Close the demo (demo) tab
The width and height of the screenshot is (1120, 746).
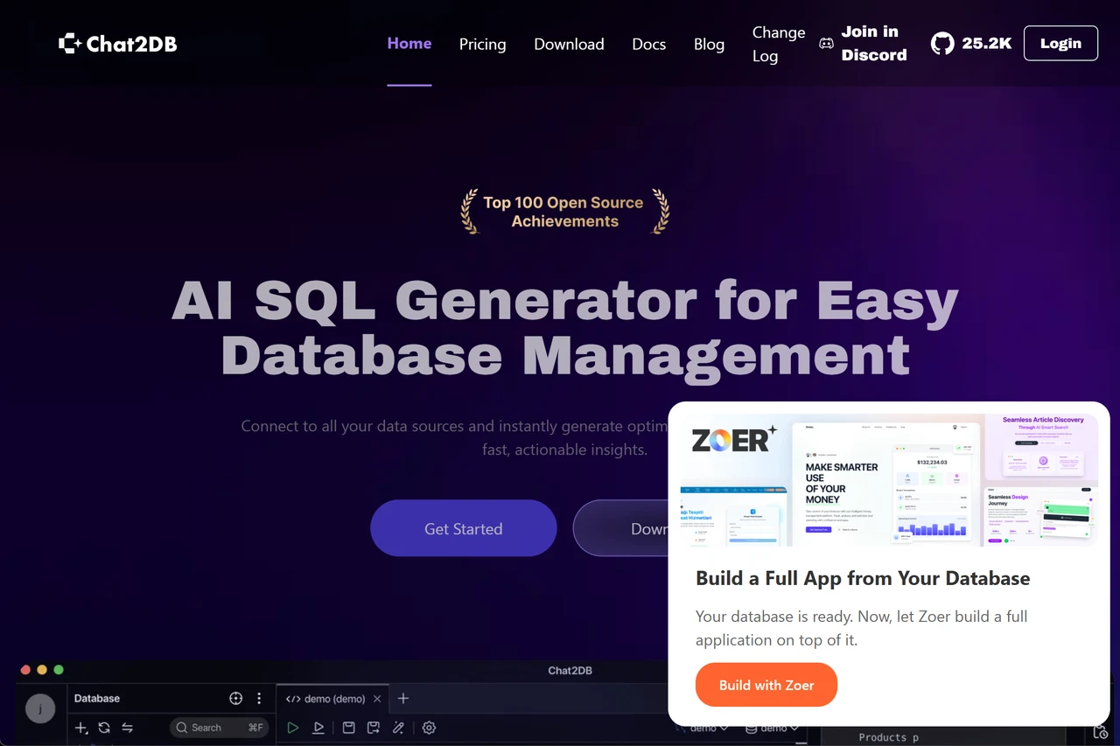pyautogui.click(x=377, y=699)
